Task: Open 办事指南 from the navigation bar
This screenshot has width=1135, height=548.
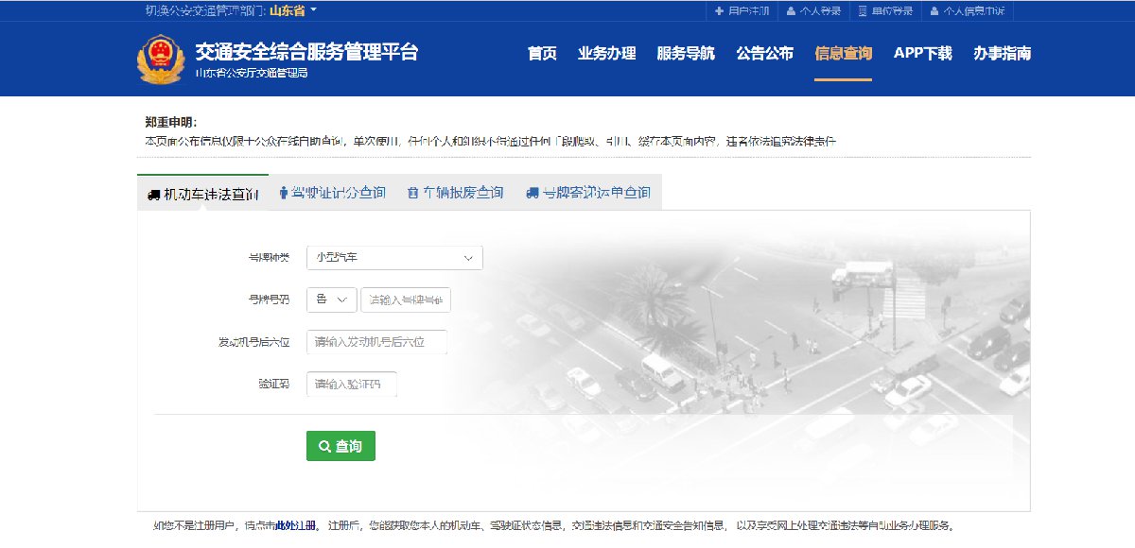Action: click(x=1002, y=53)
